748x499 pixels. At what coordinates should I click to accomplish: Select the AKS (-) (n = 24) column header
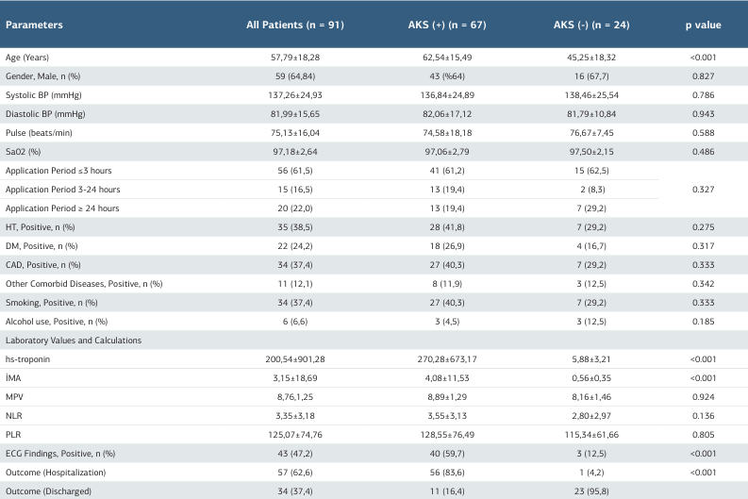pos(585,24)
